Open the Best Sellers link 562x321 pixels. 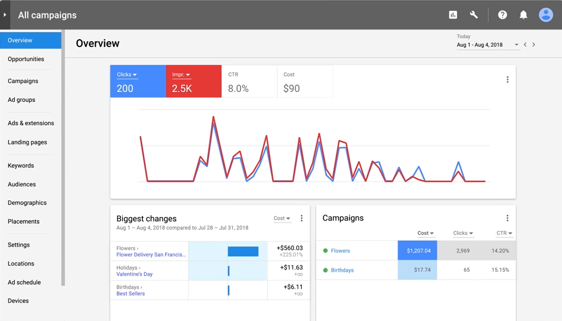point(131,293)
